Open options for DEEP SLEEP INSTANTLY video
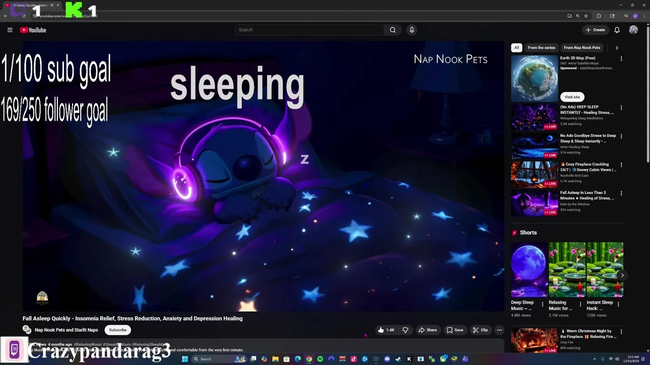 (621, 108)
